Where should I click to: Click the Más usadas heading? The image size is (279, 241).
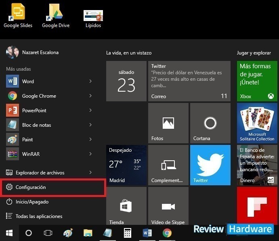pos(19,69)
